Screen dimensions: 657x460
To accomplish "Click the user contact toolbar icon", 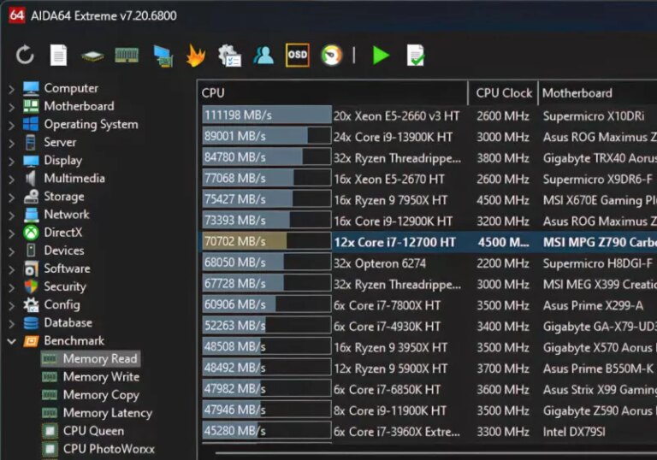I will (263, 56).
